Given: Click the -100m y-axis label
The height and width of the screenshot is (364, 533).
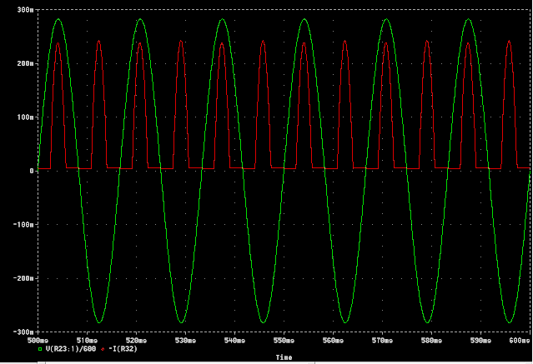Looking at the screenshot, I should [23, 225].
